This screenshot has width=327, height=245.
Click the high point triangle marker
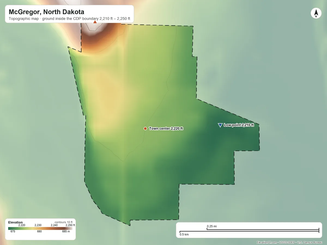click(x=95, y=22)
